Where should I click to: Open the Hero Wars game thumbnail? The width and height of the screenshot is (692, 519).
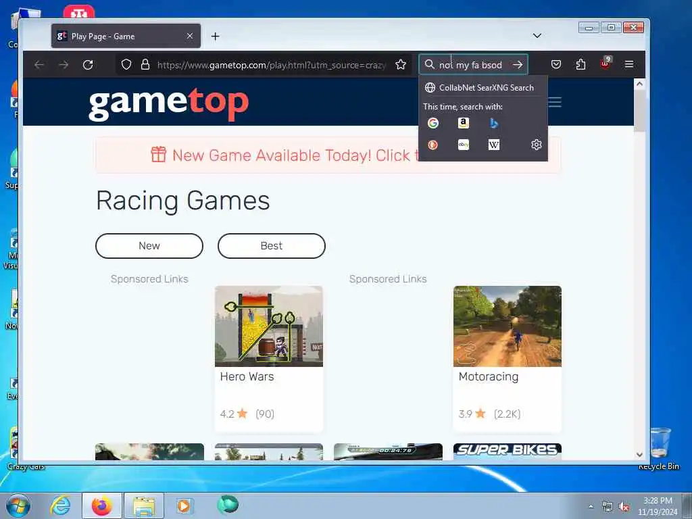pyautogui.click(x=269, y=326)
